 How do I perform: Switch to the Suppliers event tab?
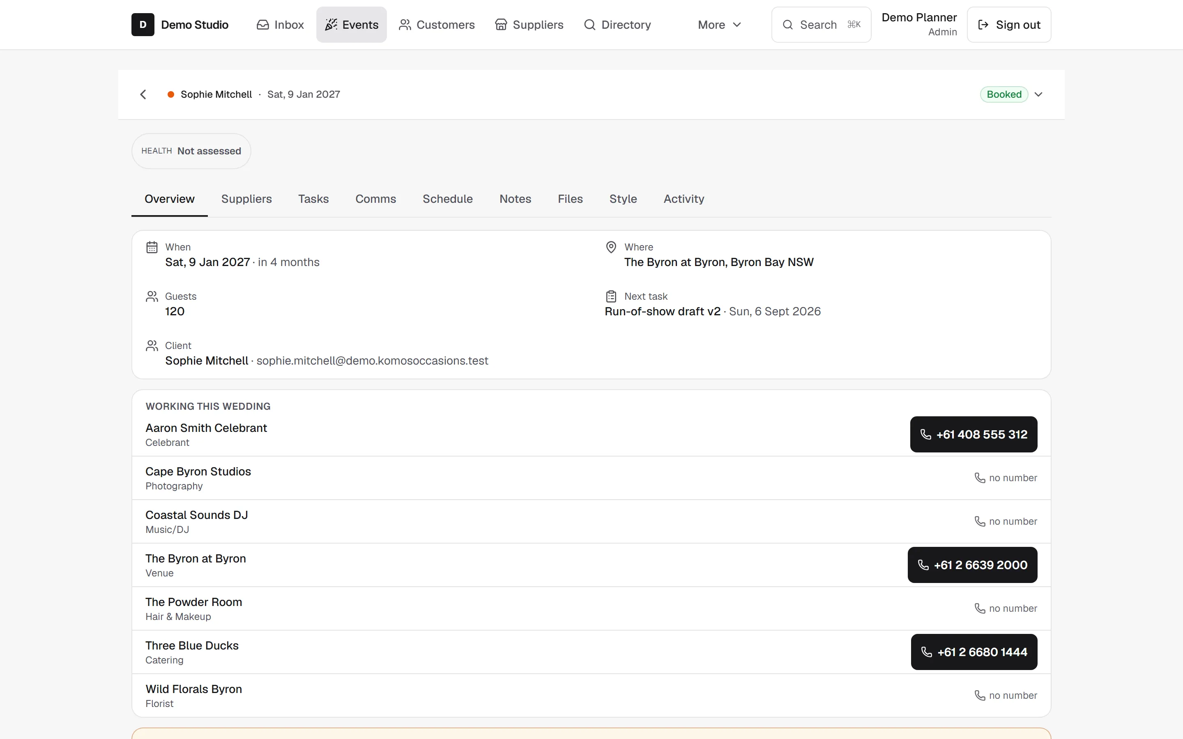(x=246, y=199)
